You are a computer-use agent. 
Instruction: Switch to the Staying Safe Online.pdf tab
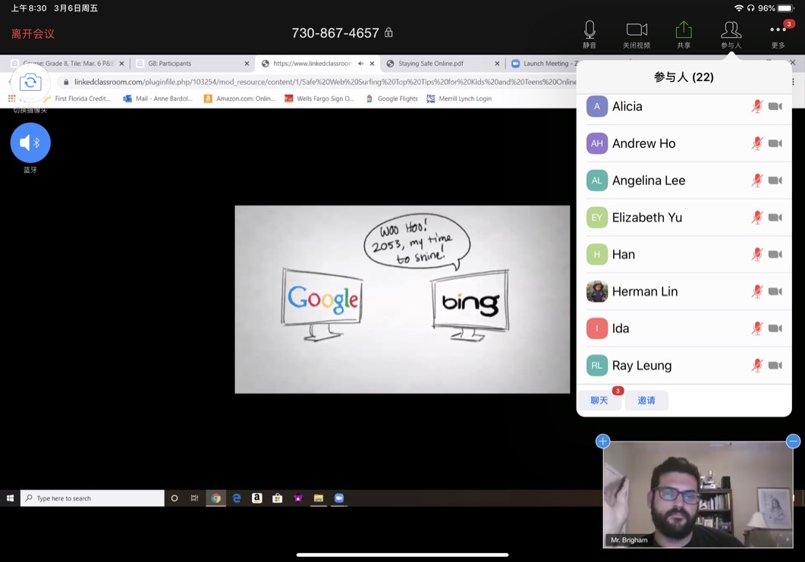[x=443, y=64]
